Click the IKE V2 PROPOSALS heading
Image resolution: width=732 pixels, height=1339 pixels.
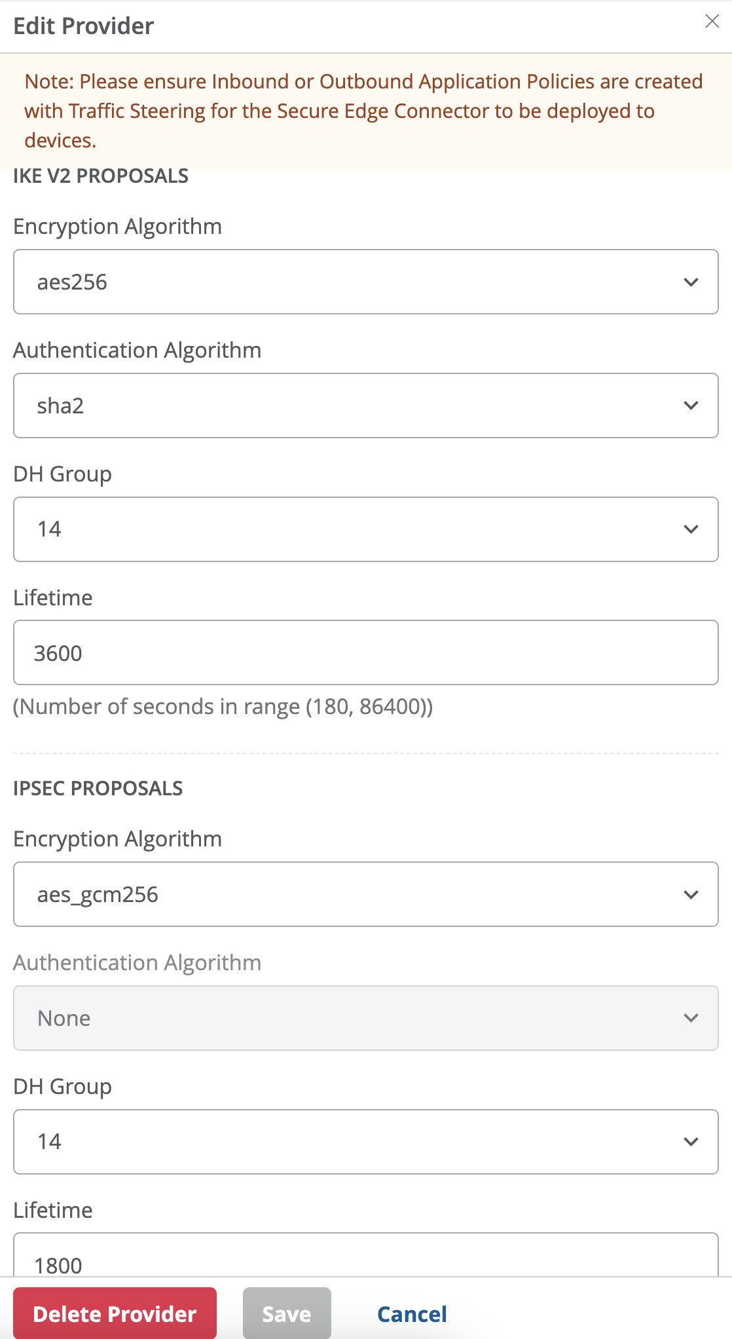101,176
